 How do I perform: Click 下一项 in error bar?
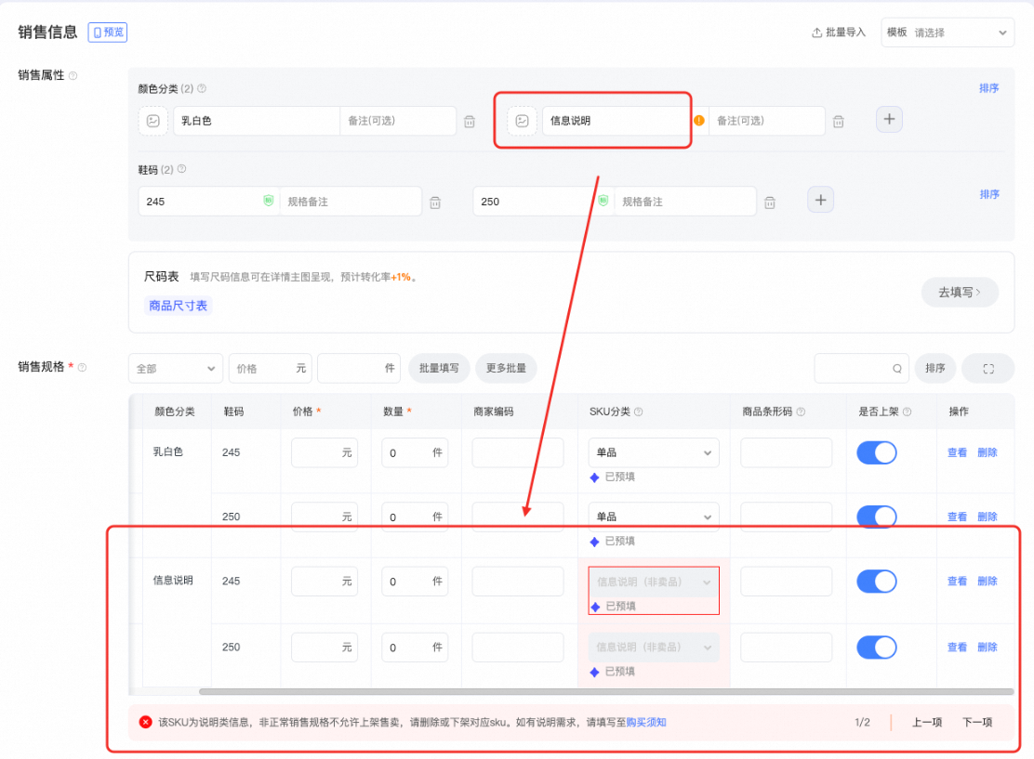pyautogui.click(x=977, y=722)
